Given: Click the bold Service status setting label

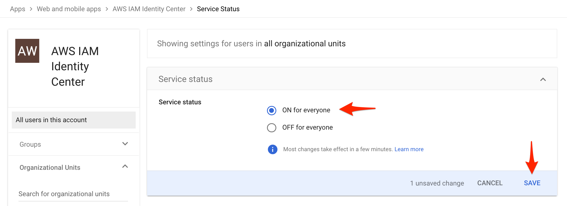Looking at the screenshot, I should (180, 102).
